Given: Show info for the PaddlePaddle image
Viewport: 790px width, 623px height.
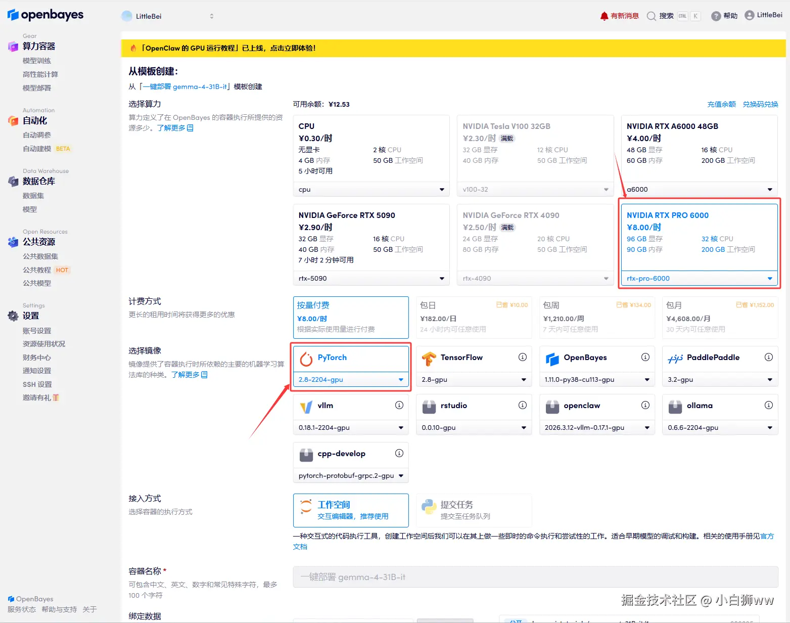Looking at the screenshot, I should pos(769,357).
